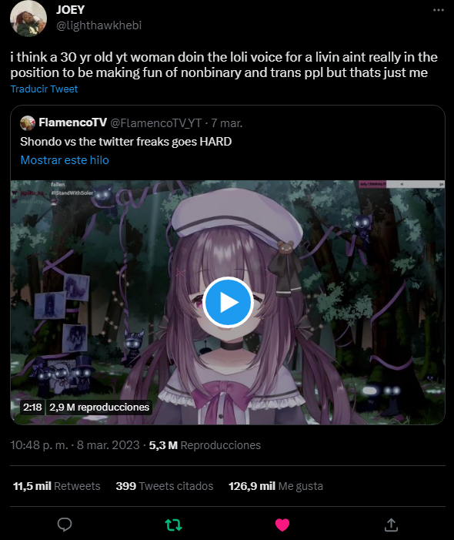Open the JOEY display name
The height and width of the screenshot is (540, 454).
70,10
